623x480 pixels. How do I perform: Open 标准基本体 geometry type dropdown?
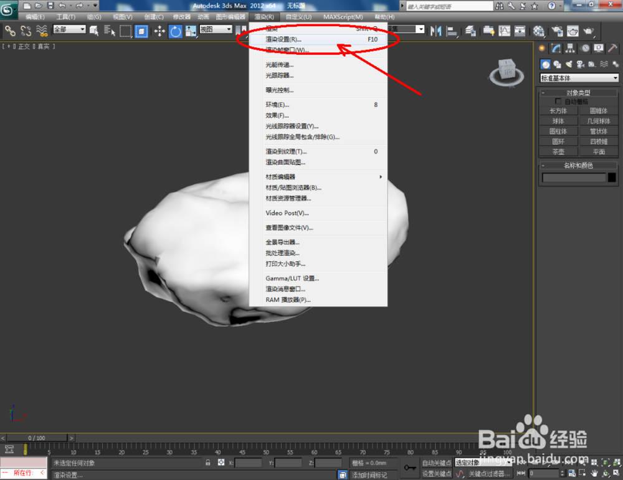tap(579, 78)
